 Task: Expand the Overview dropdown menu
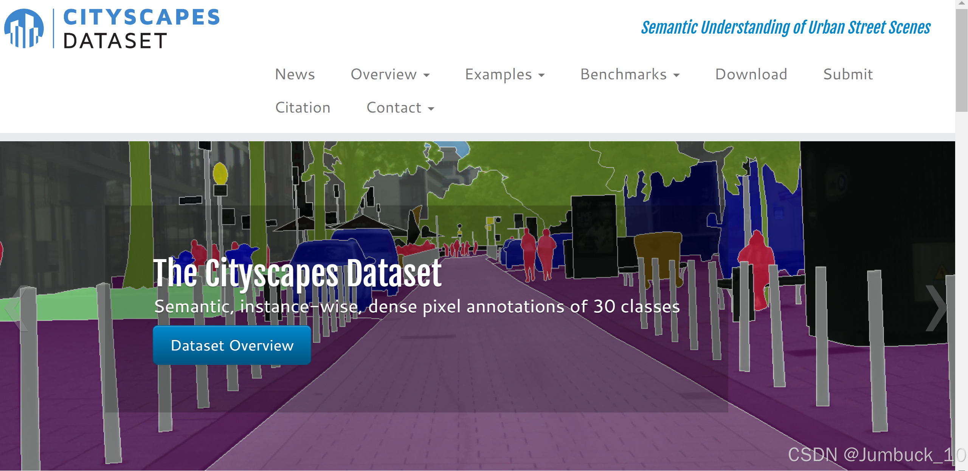pos(390,74)
